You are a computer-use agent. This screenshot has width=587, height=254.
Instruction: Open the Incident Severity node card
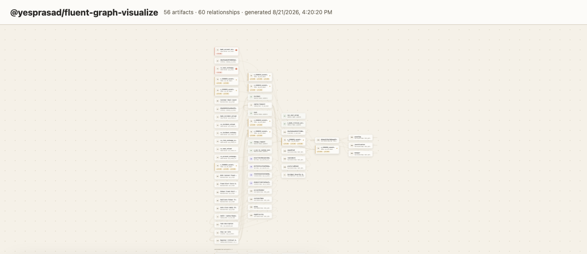coord(293,175)
